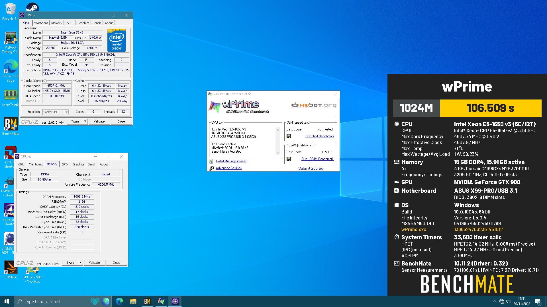Screen dimensions: 547x307
Task: Open the volume tray icon
Action: (x=509, y=301)
